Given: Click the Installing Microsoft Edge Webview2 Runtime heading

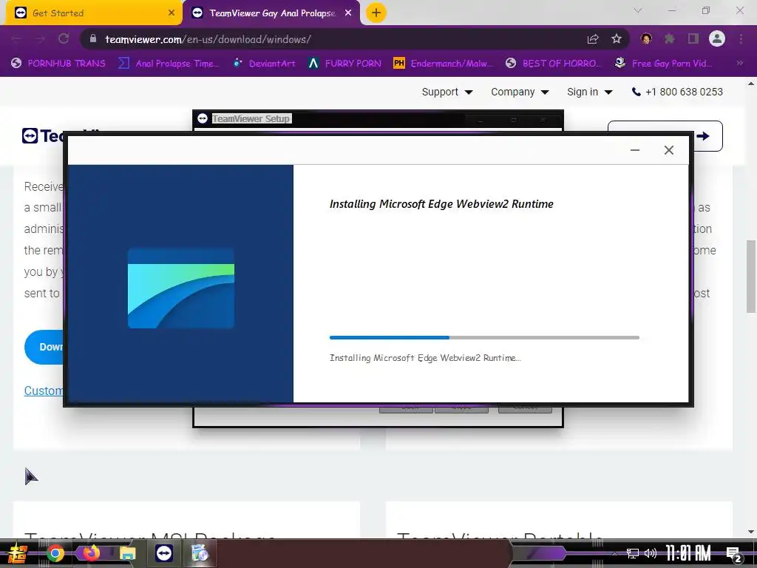Looking at the screenshot, I should (x=441, y=204).
